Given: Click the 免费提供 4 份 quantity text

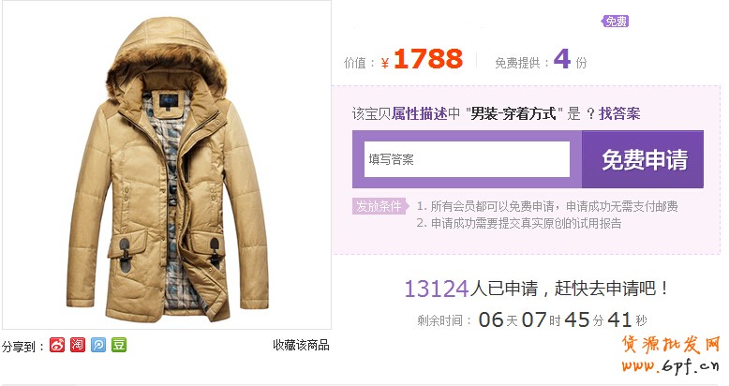Looking at the screenshot, I should [x=542, y=60].
